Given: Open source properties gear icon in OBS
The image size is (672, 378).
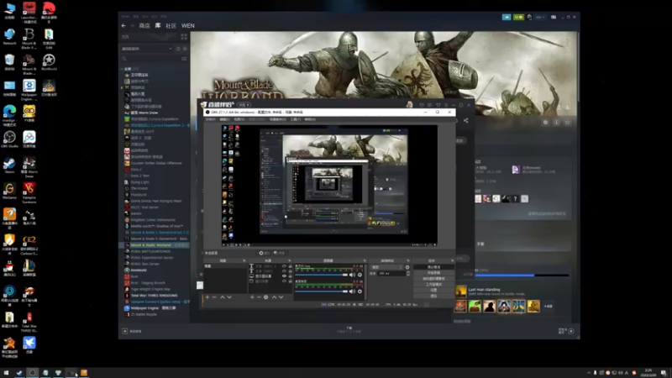Looking at the screenshot, I should coord(265,297).
